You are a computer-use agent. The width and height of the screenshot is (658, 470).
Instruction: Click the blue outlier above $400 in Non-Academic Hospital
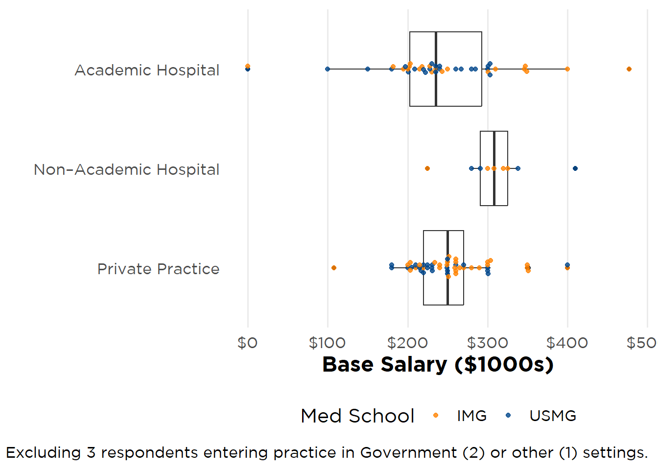pyautogui.click(x=575, y=168)
